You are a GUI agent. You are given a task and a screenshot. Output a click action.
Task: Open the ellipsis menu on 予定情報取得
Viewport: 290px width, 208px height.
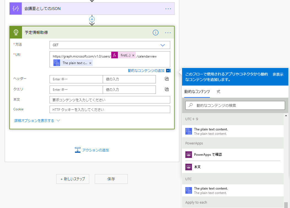[x=168, y=32]
